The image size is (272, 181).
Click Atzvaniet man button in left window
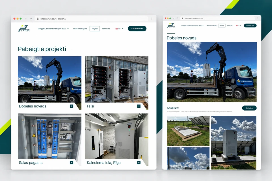point(137,29)
